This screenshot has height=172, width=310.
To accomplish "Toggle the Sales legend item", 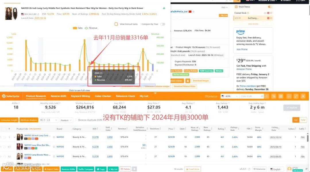I will click(x=78, y=28).
